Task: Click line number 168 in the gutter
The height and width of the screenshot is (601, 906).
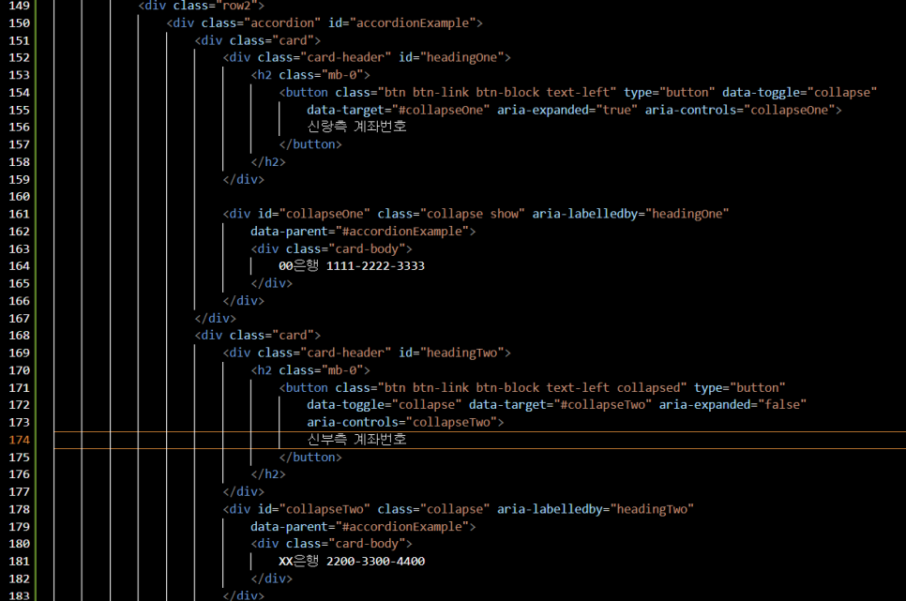Action: [19, 335]
